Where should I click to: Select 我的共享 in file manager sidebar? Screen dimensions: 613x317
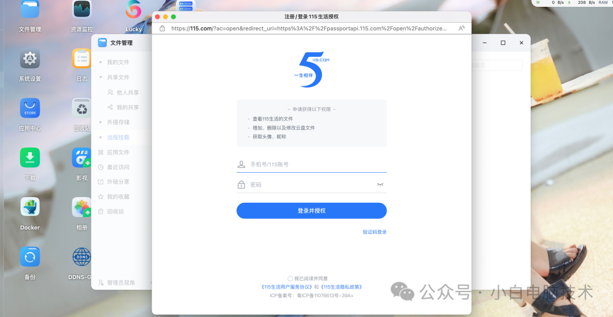coord(123,107)
